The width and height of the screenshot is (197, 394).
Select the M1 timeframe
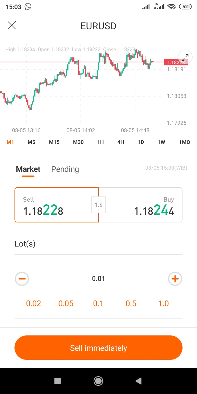(10, 142)
